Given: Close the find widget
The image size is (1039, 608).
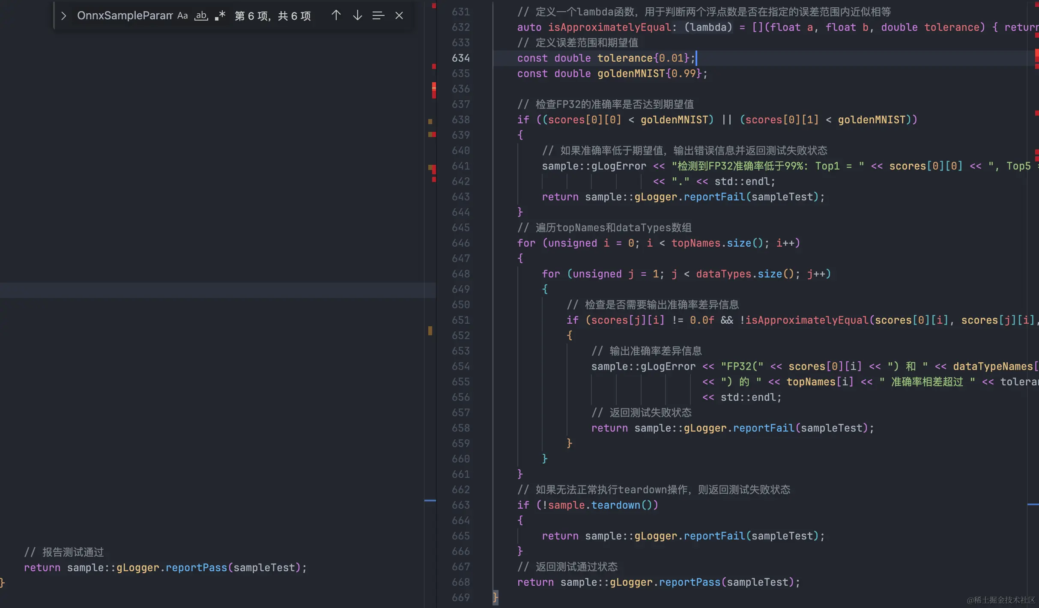Looking at the screenshot, I should pos(399,16).
